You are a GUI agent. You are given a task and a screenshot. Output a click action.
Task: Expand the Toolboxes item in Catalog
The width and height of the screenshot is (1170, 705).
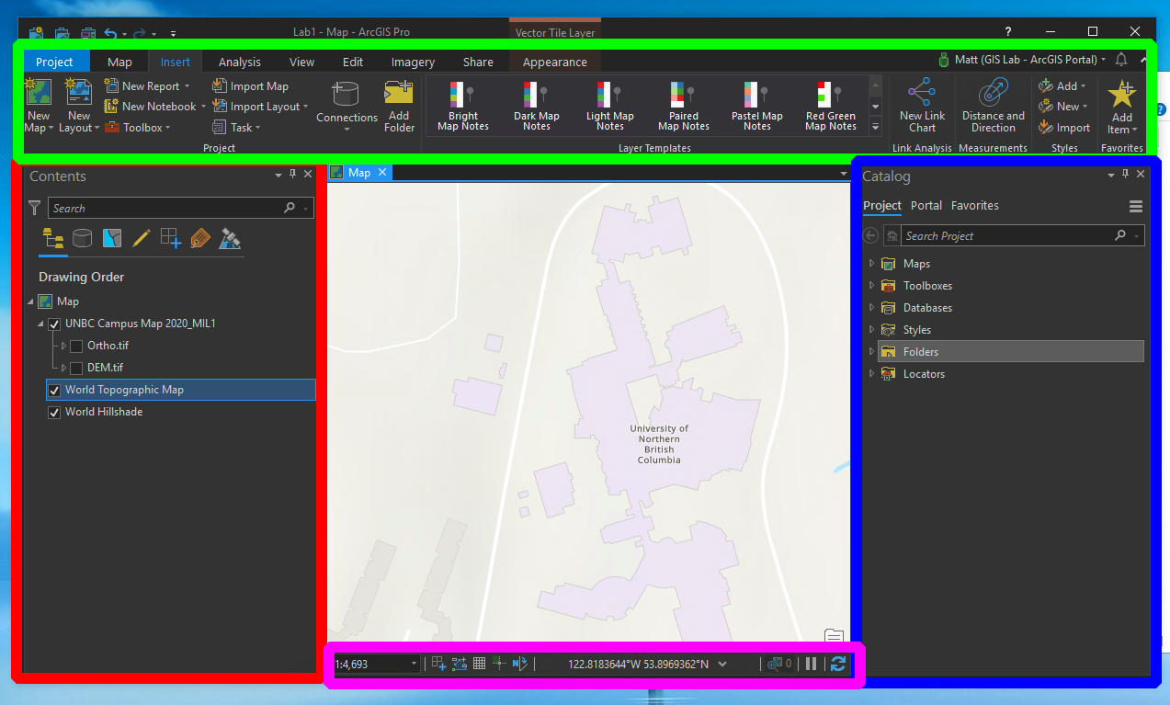point(871,286)
